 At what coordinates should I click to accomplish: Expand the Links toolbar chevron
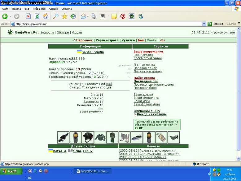[239, 23]
